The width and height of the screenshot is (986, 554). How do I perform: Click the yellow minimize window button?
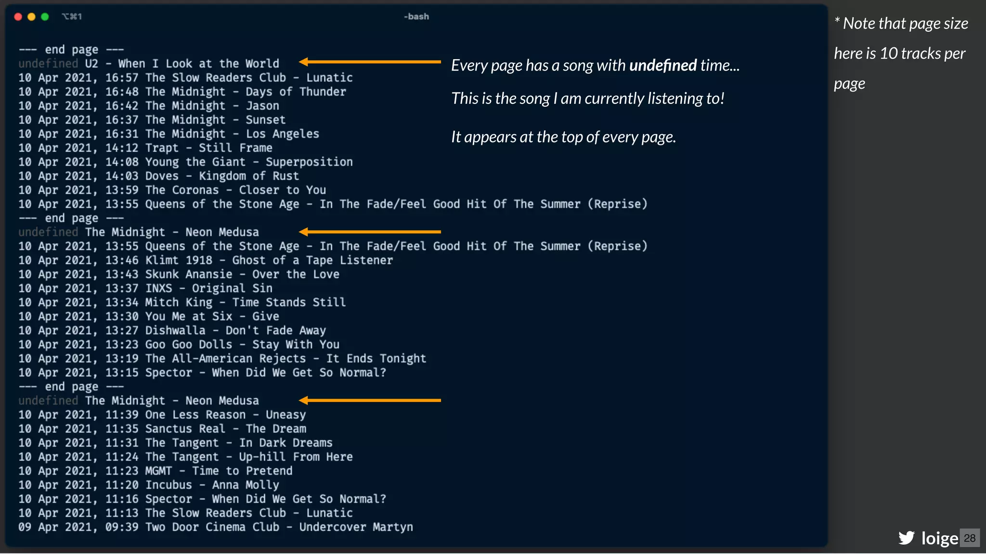(x=31, y=17)
